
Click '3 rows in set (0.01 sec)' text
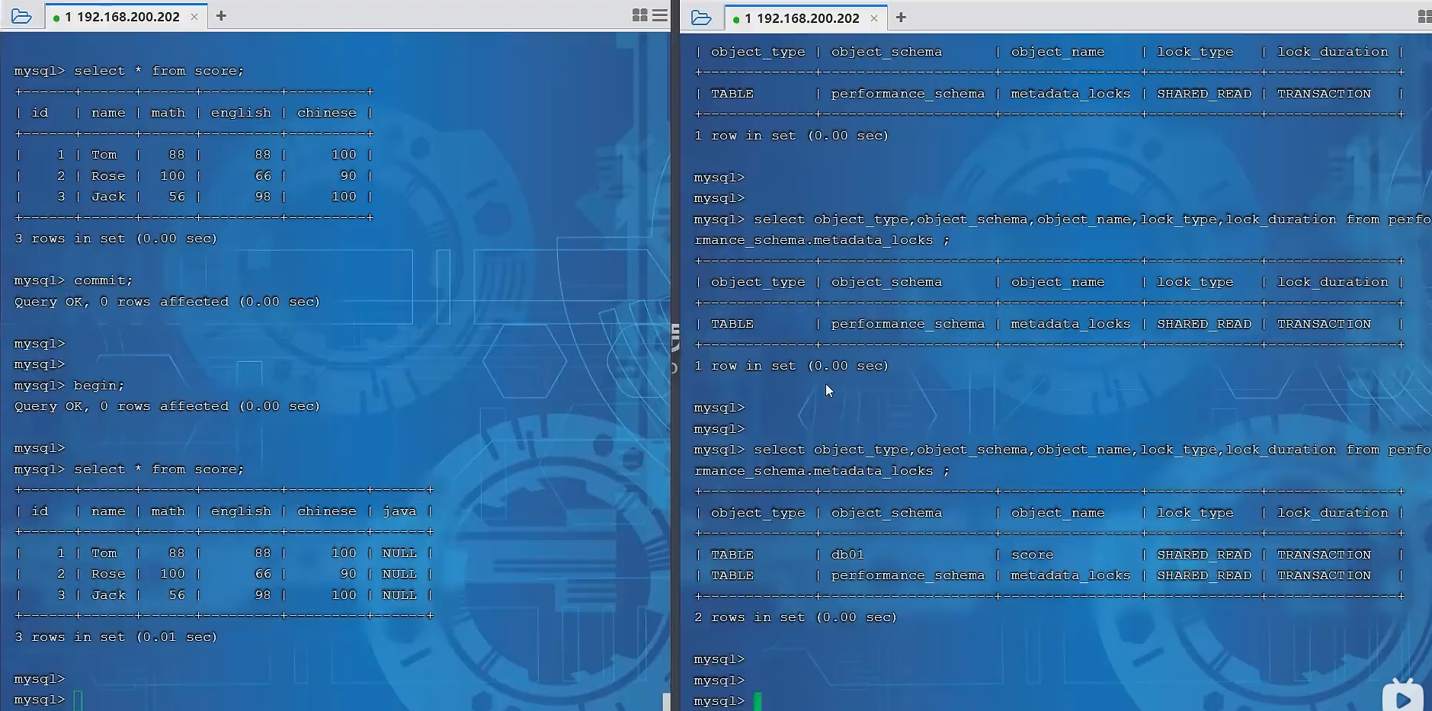coord(116,637)
